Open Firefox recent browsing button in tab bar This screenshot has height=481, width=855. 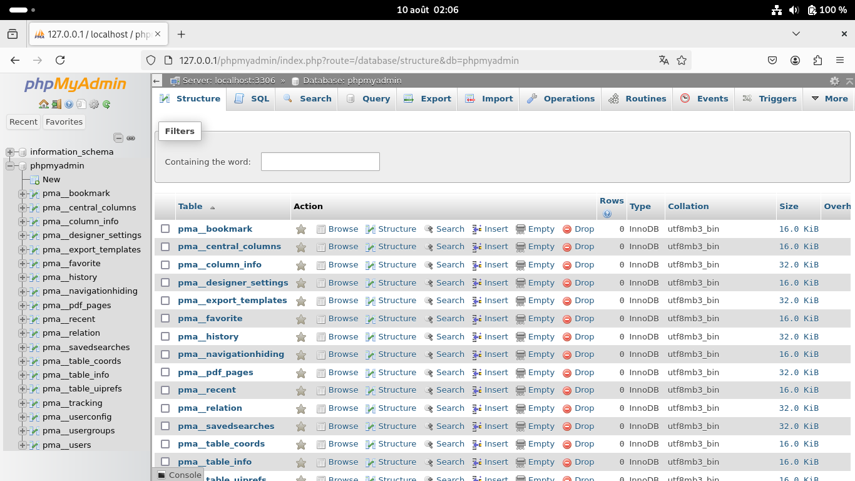click(x=13, y=34)
